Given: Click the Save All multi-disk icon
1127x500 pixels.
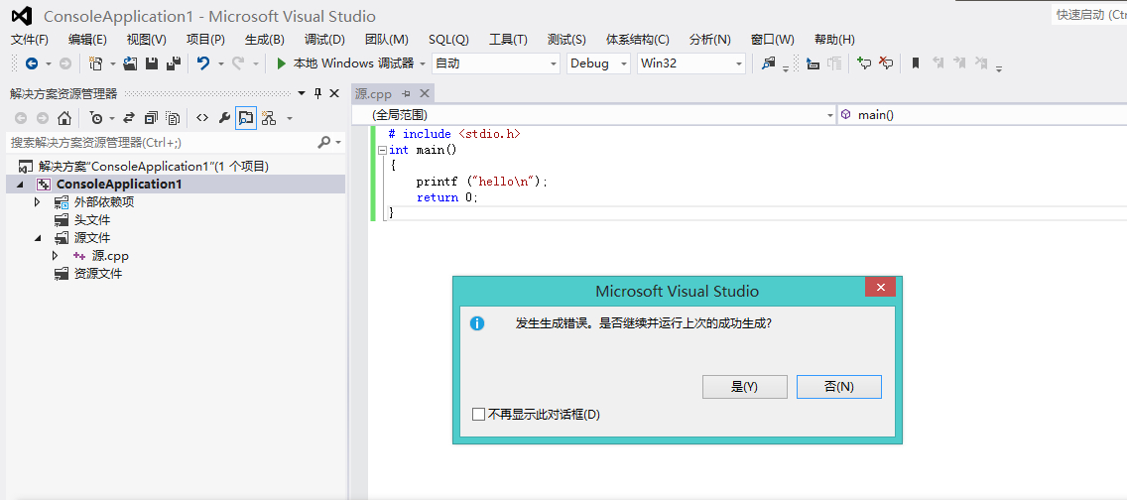Looking at the screenshot, I should tap(174, 63).
